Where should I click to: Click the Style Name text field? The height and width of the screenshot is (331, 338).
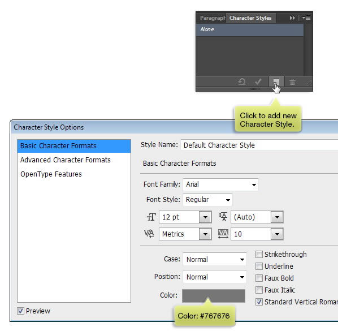tap(259, 145)
